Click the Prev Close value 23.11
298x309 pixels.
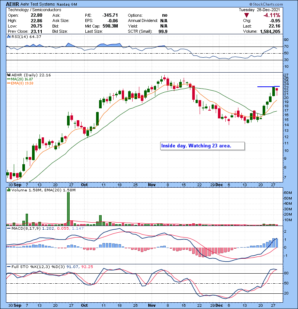(37, 31)
